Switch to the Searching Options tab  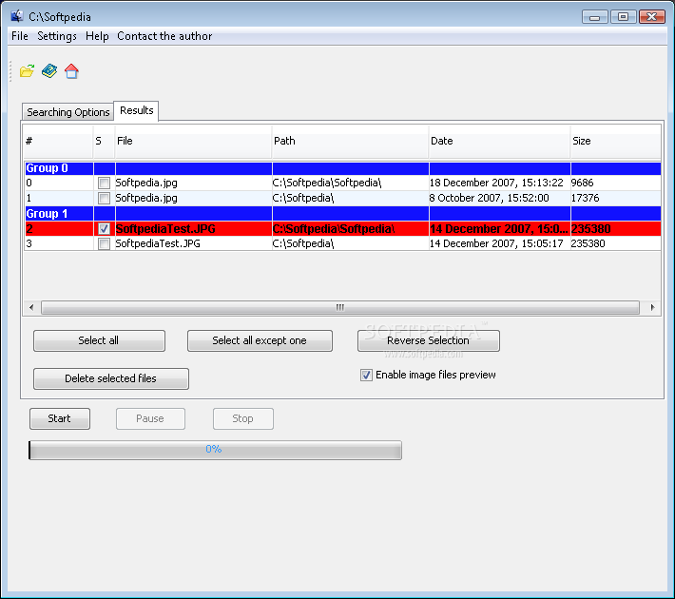68,112
